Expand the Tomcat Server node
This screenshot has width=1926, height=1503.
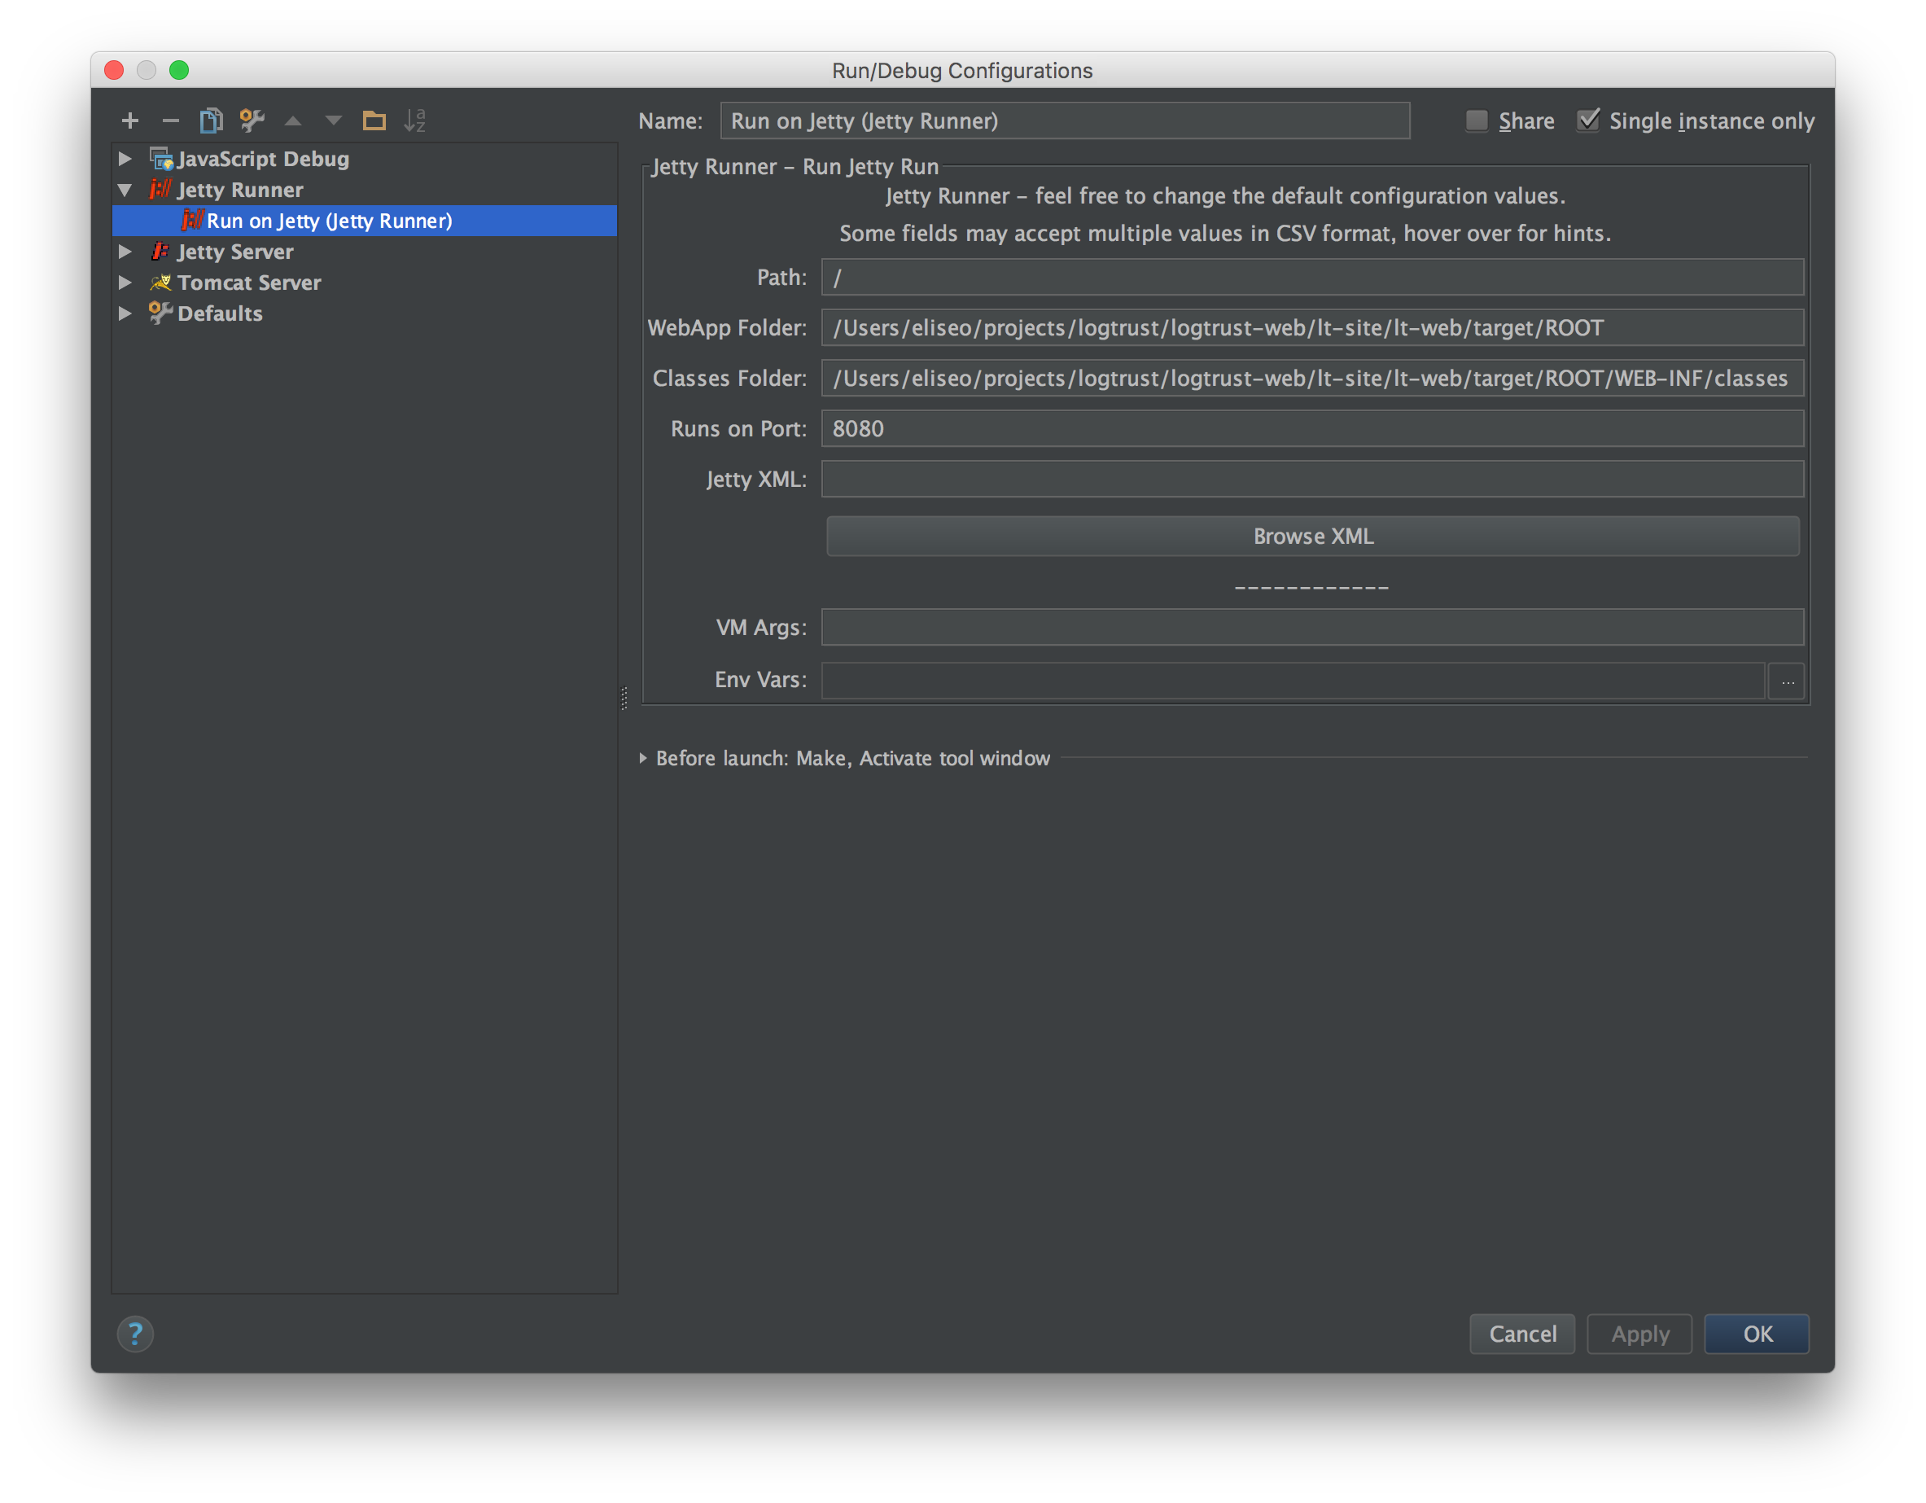[x=125, y=283]
